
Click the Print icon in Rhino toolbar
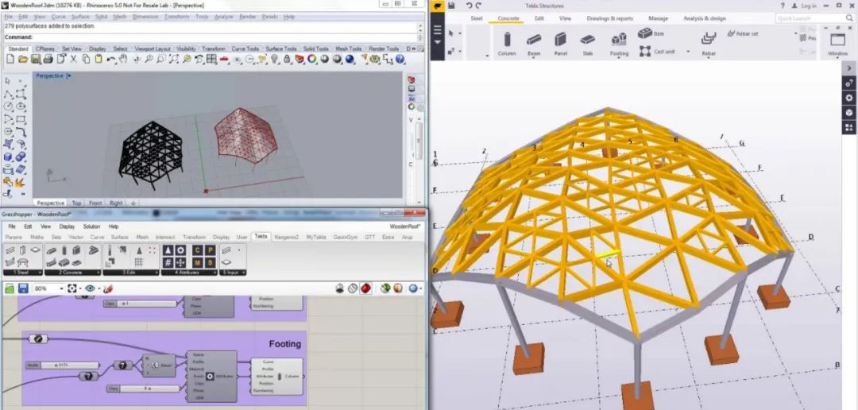click(48, 60)
